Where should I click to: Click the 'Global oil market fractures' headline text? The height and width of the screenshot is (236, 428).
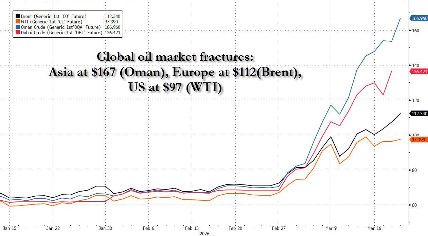click(175, 57)
